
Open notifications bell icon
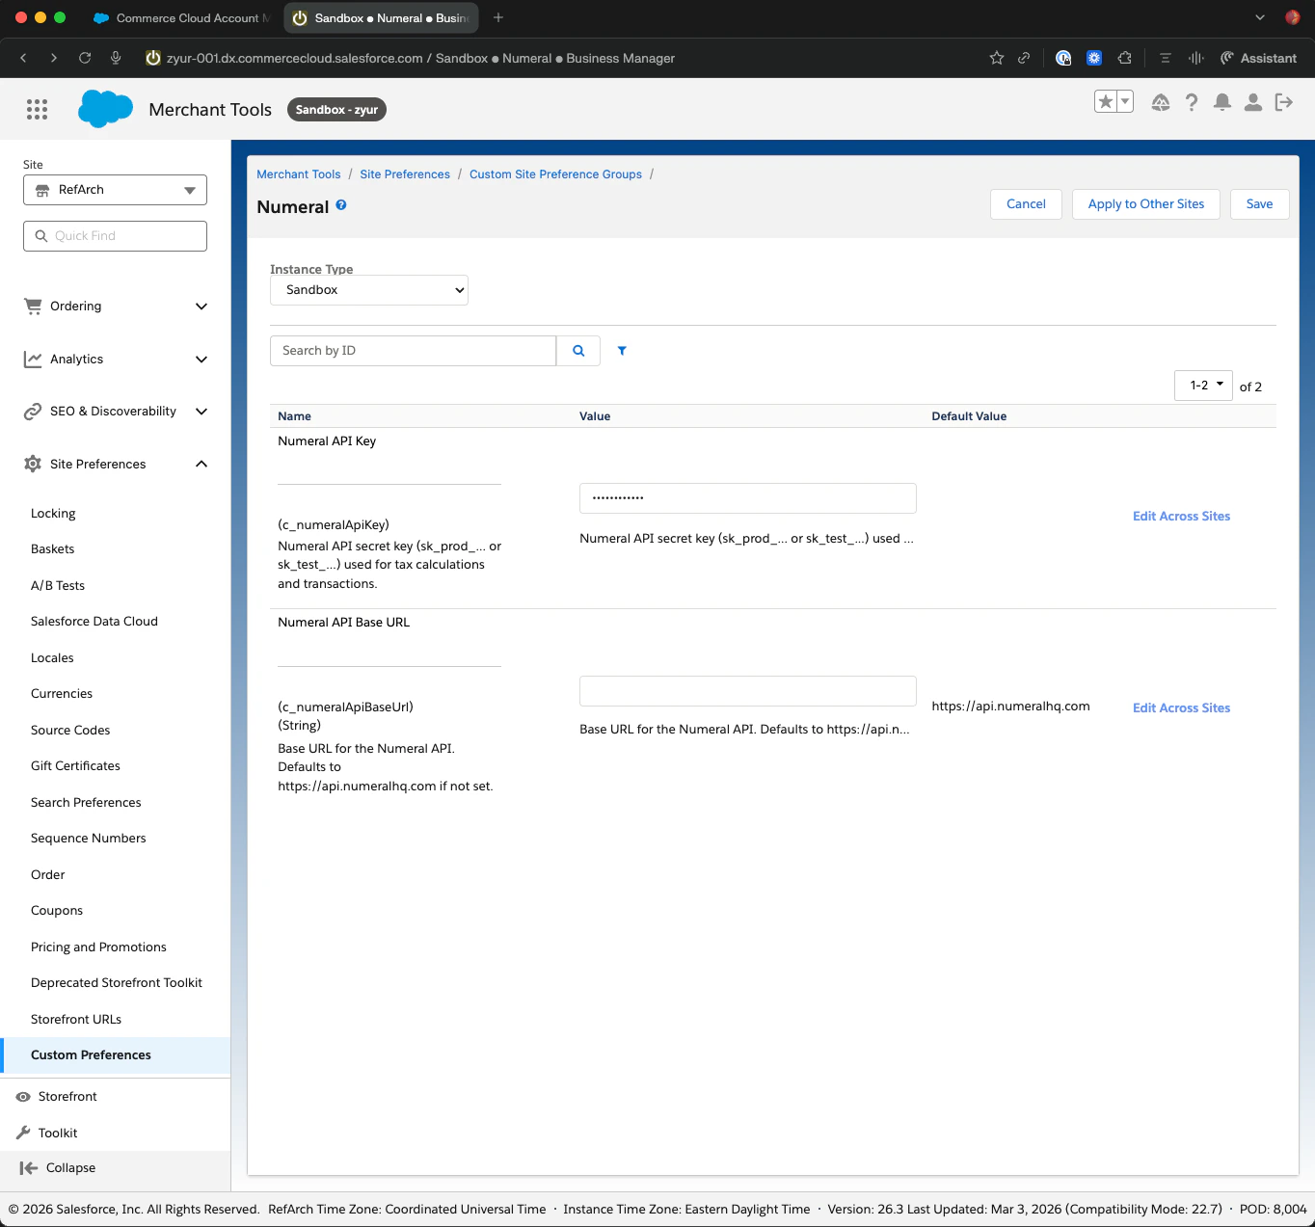(1222, 102)
